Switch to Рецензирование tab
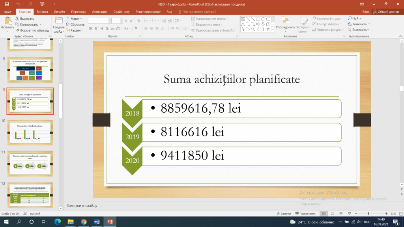 click(x=148, y=11)
